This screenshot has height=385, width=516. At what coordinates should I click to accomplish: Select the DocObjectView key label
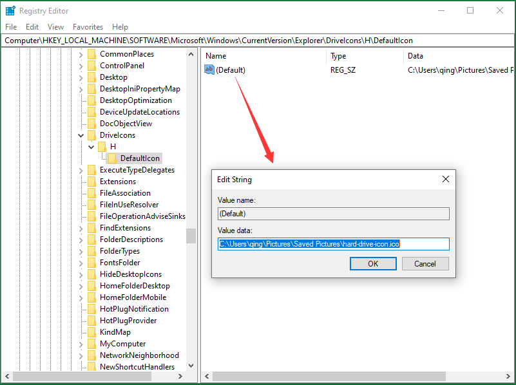pyautogui.click(x=126, y=124)
